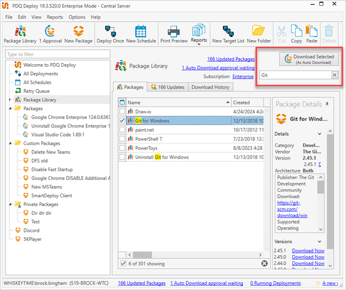
Task: Create a New Target List
Action: (x=228, y=35)
